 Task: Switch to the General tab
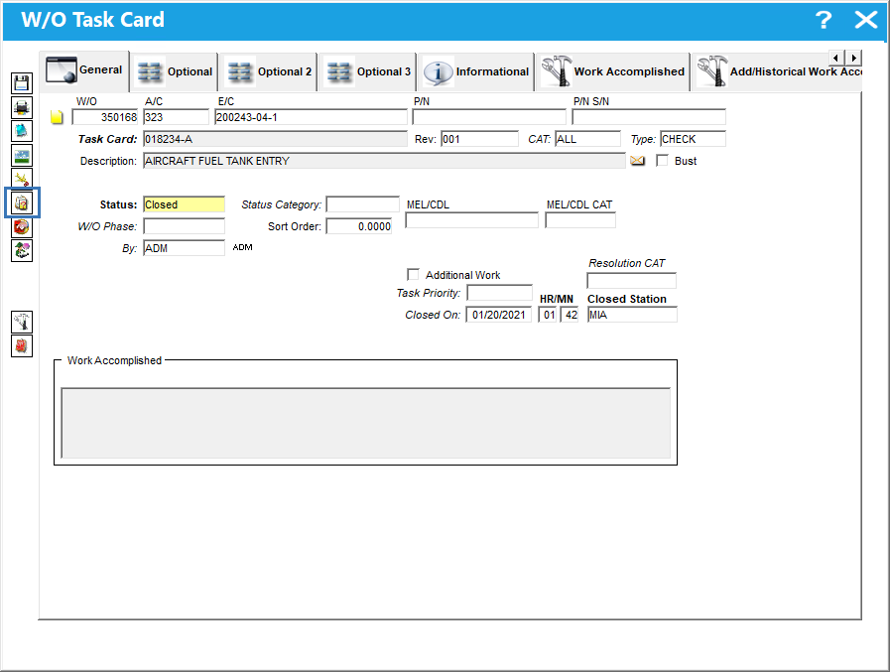(84, 70)
